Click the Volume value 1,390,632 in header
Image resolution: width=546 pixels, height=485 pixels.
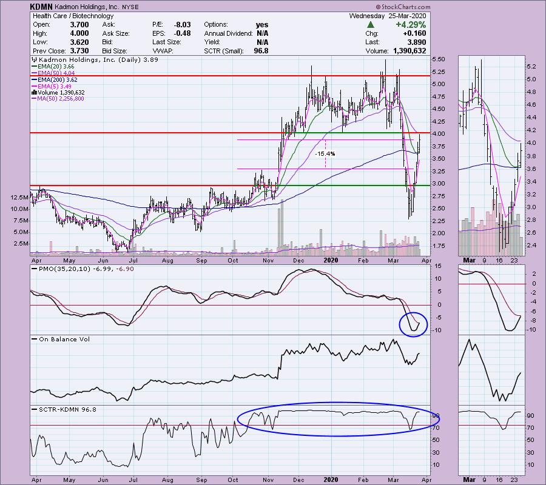[x=409, y=51]
